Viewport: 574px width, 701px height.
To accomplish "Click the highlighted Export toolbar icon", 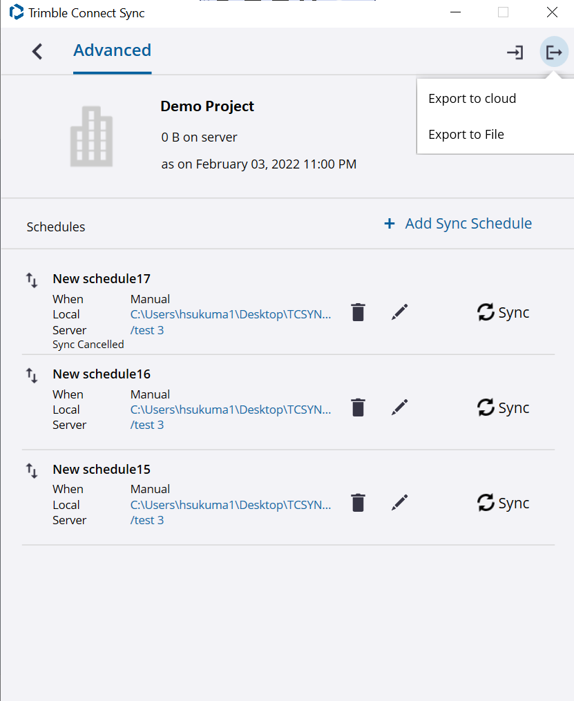I will point(553,51).
